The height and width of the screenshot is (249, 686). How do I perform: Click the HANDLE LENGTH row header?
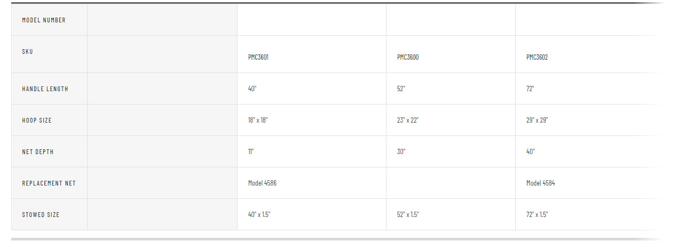coord(45,89)
